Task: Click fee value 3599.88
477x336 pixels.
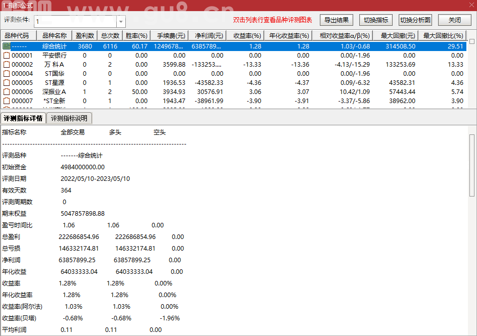Action: pyautogui.click(x=174, y=65)
